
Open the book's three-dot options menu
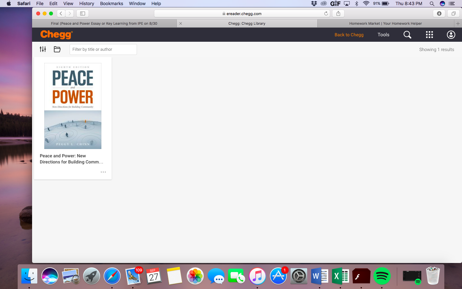(103, 172)
